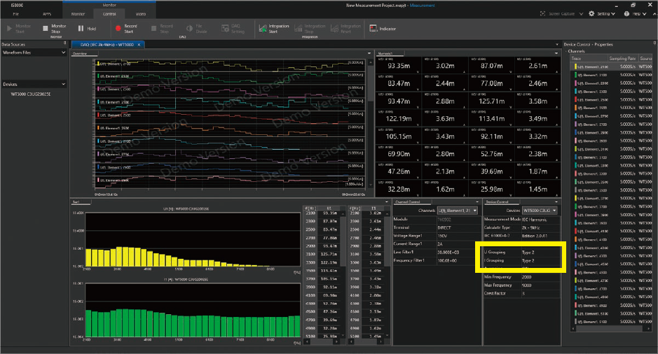
Task: Open the Channels combo box in Channel Control
Action: (x=457, y=210)
